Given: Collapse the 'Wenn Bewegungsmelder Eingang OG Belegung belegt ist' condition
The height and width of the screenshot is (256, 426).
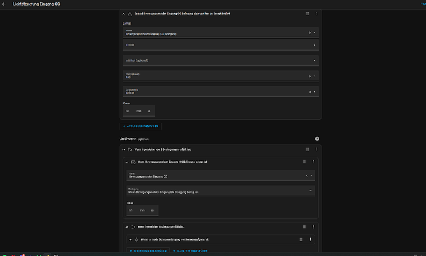Looking at the screenshot, I should tap(127, 162).
